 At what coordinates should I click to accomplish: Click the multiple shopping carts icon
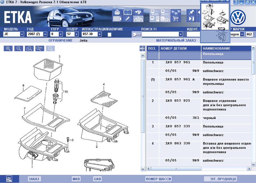pyautogui.click(x=176, y=12)
